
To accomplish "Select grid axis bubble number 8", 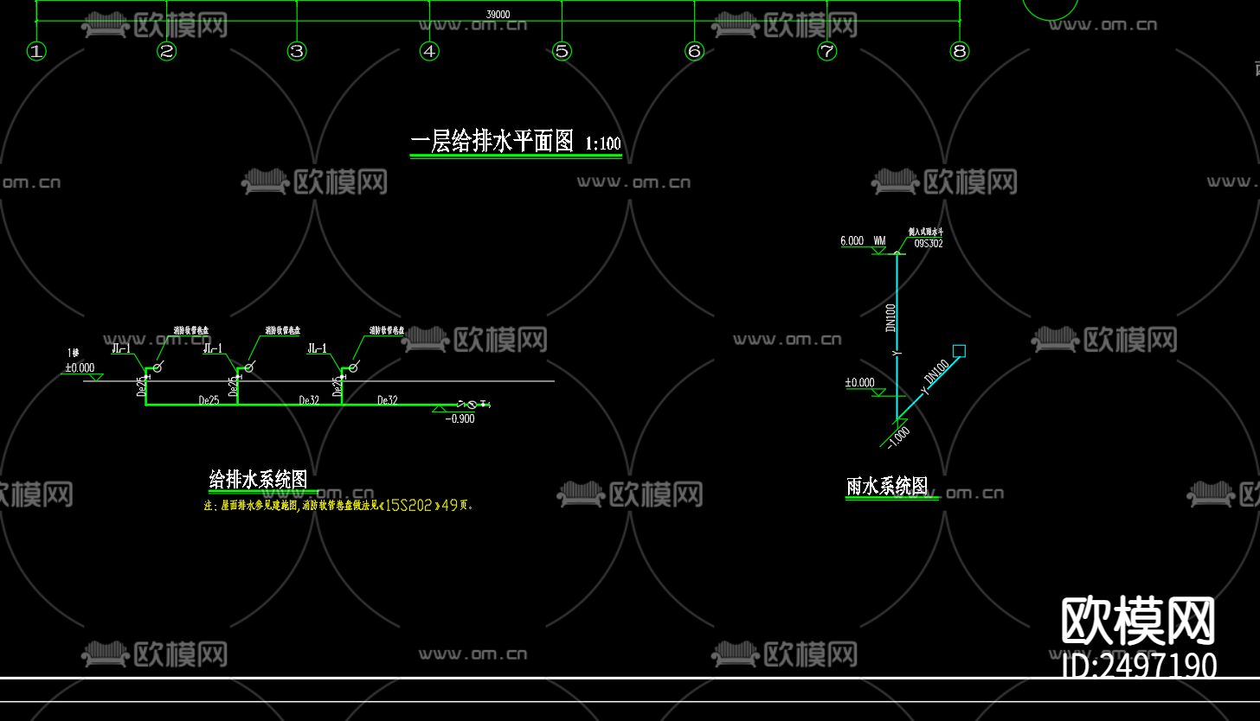I will [x=958, y=51].
